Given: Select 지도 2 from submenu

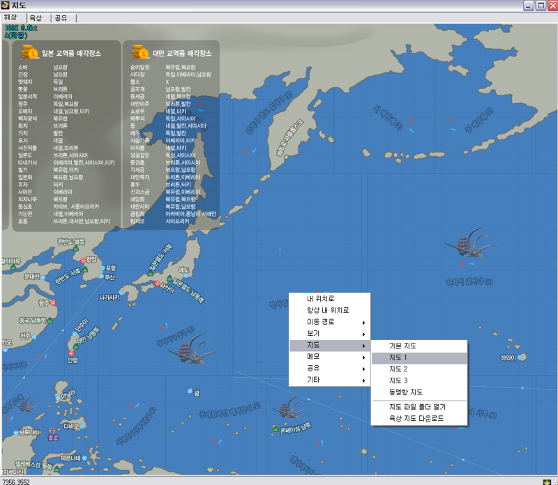Looking at the screenshot, I should (x=419, y=369).
